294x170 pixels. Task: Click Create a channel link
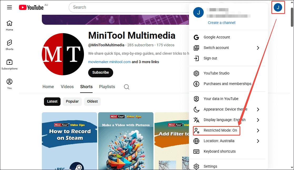click(221, 23)
